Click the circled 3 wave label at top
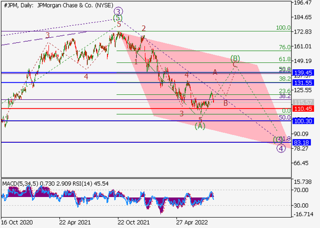The height and width of the screenshot is (228, 320). click(118, 11)
